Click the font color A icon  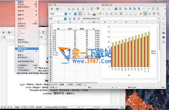pos(94,14)
